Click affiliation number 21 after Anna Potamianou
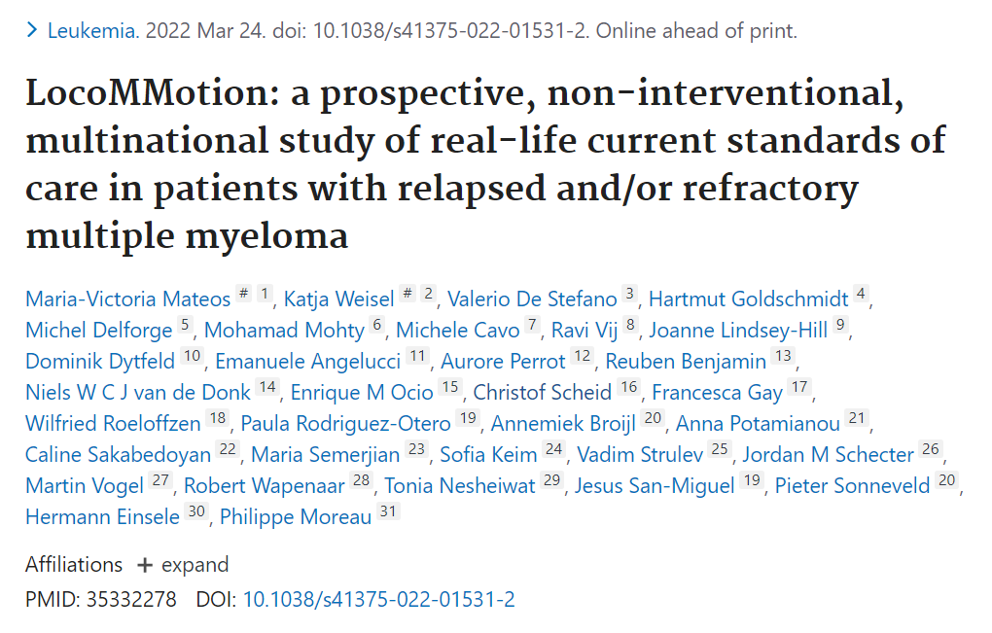 pyautogui.click(x=857, y=418)
